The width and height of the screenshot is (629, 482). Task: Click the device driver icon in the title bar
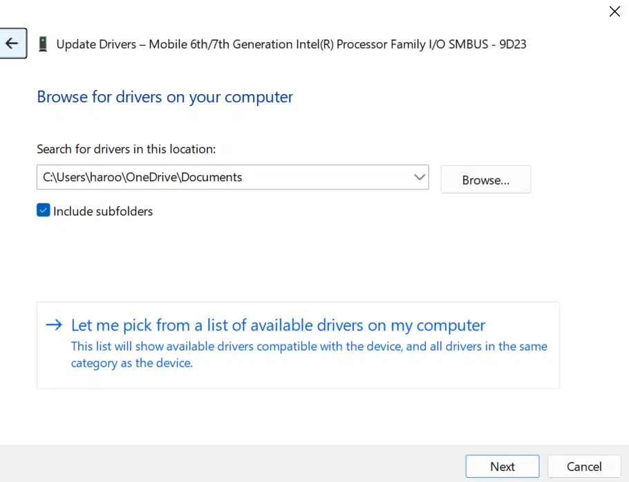(43, 44)
